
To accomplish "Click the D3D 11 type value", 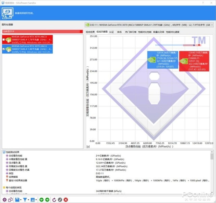I will 100,173.
